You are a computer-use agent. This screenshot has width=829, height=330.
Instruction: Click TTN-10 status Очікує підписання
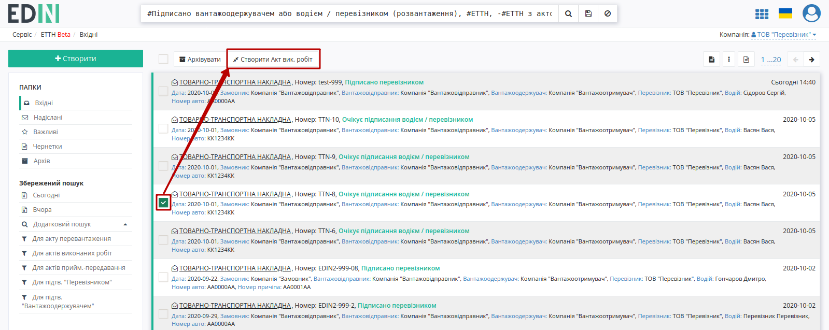[408, 120]
